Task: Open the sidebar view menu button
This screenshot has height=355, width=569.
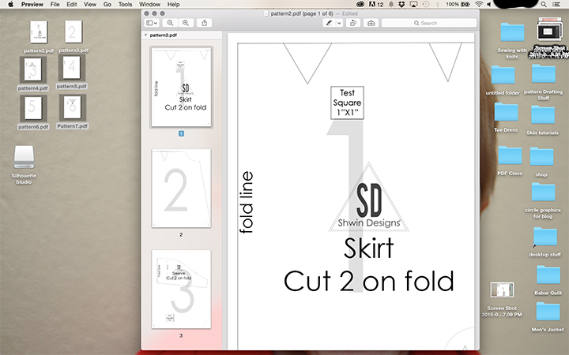Action: (151, 23)
